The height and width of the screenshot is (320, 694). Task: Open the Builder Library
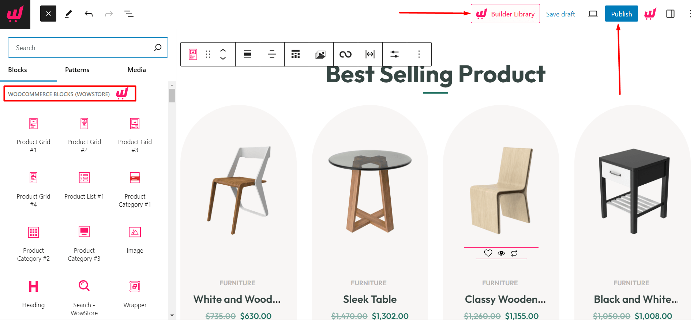tap(505, 14)
